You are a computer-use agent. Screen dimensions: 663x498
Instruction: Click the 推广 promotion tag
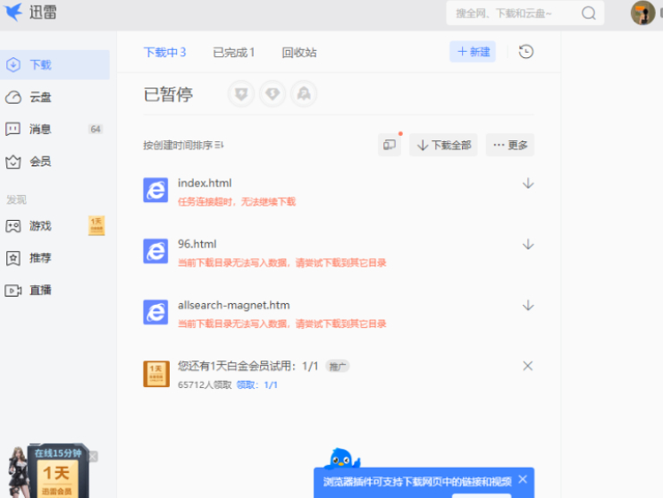pos(337,367)
